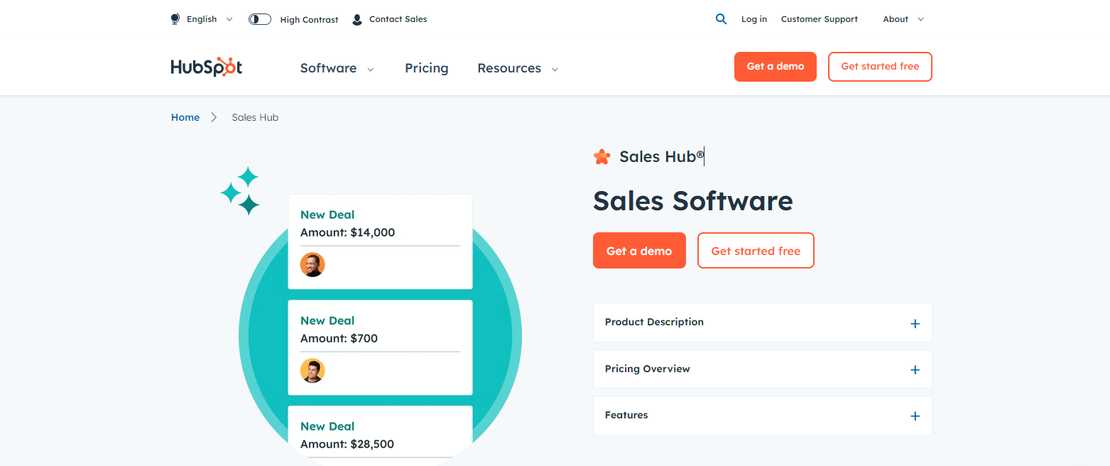Click Get started free below Sales Software
The height and width of the screenshot is (466, 1110).
(x=756, y=251)
